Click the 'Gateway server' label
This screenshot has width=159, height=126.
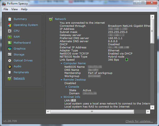point(70,35)
